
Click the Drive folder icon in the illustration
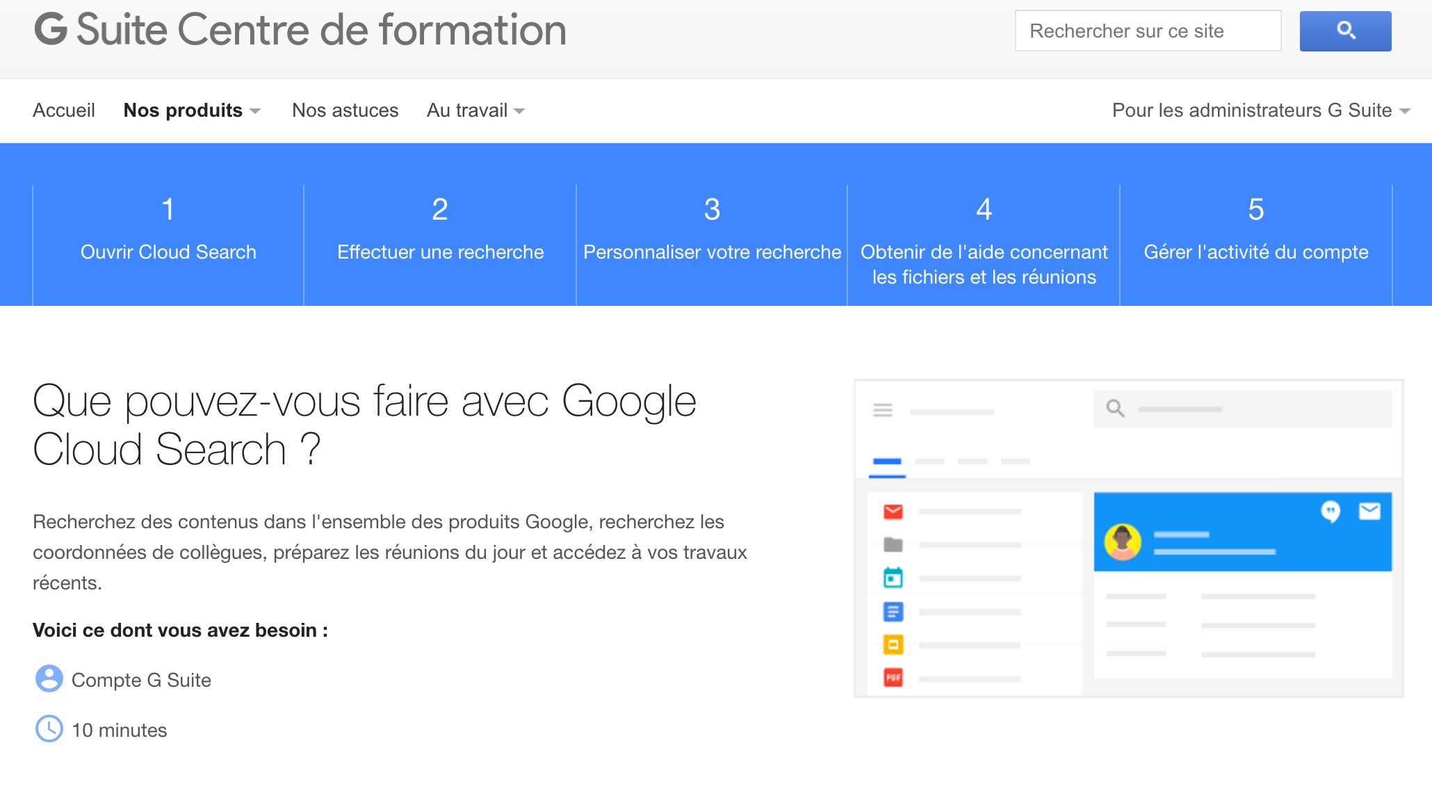[893, 544]
